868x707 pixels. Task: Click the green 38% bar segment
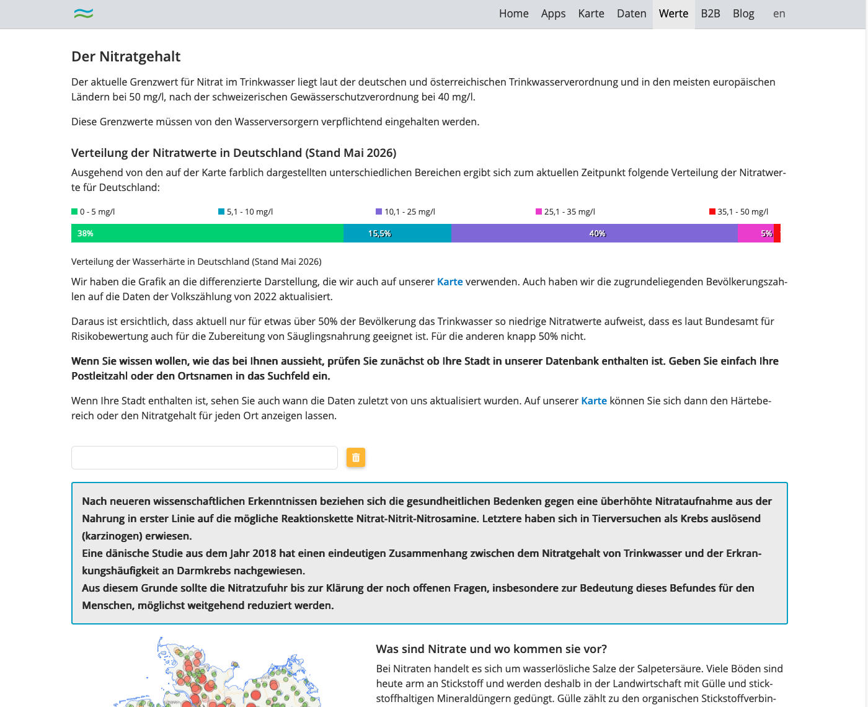pos(207,233)
